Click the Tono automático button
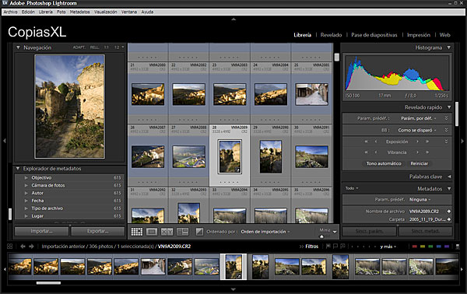Screen dimensions: 467x294 384,163
